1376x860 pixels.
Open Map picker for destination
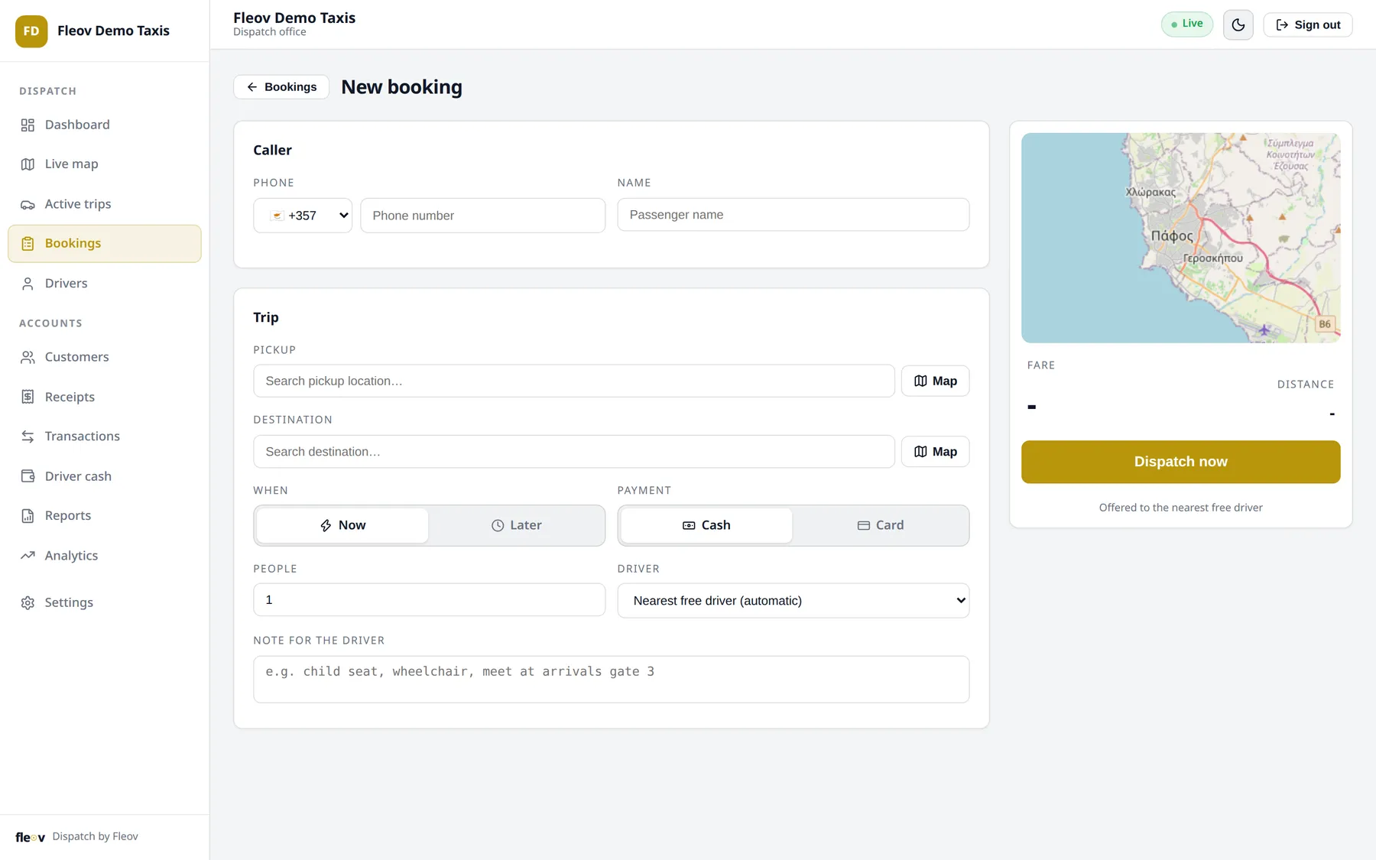936,452
